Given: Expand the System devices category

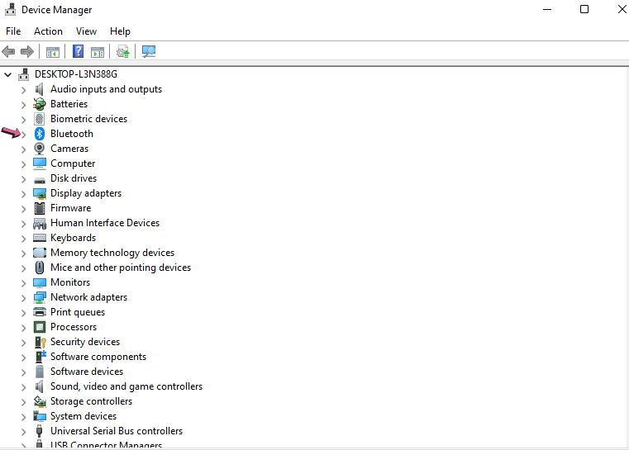Looking at the screenshot, I should tap(24, 417).
